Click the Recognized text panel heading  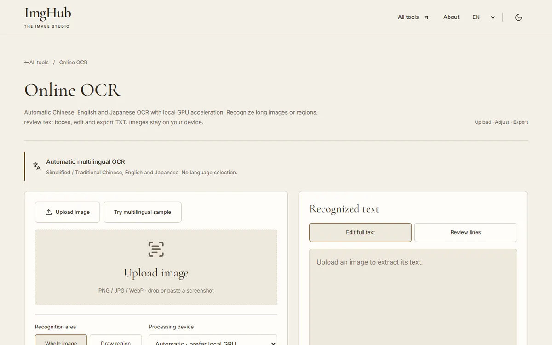(344, 209)
